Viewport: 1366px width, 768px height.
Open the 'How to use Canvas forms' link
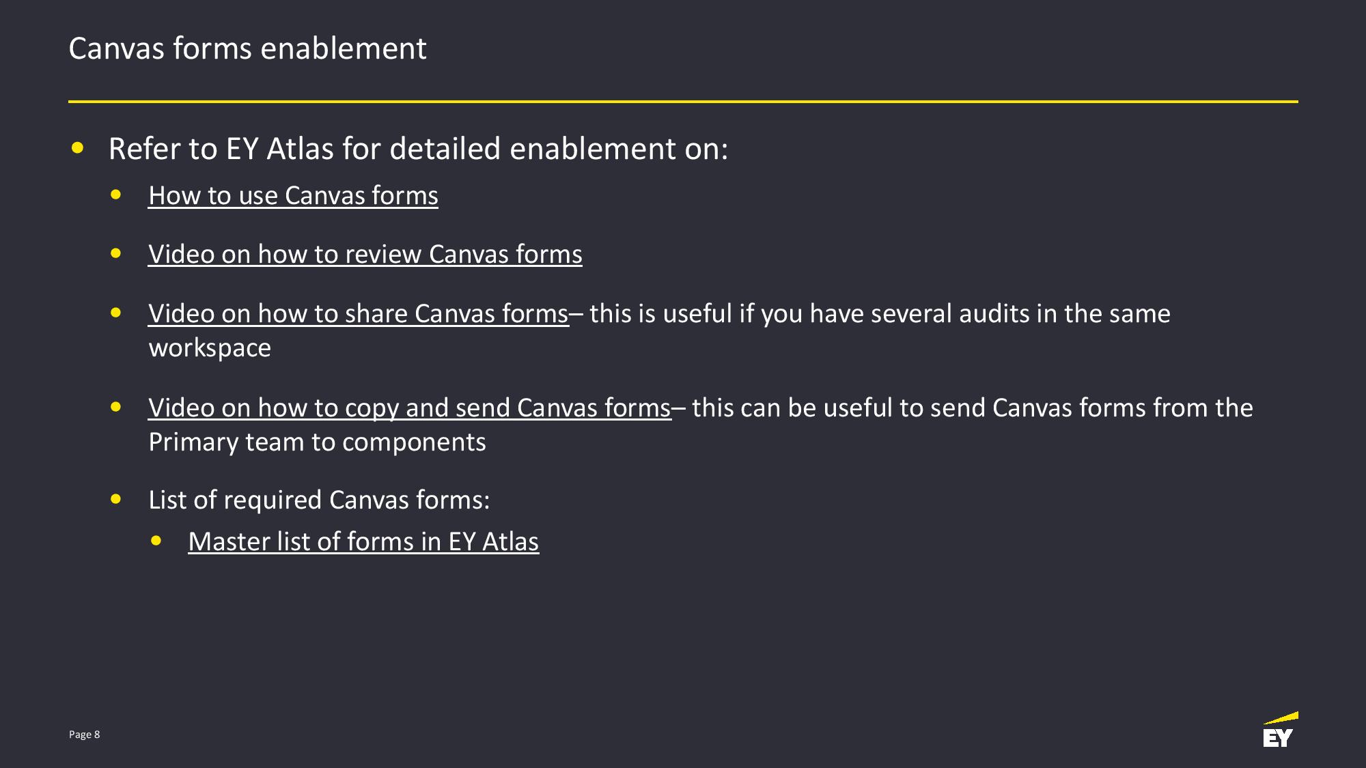pyautogui.click(x=293, y=196)
